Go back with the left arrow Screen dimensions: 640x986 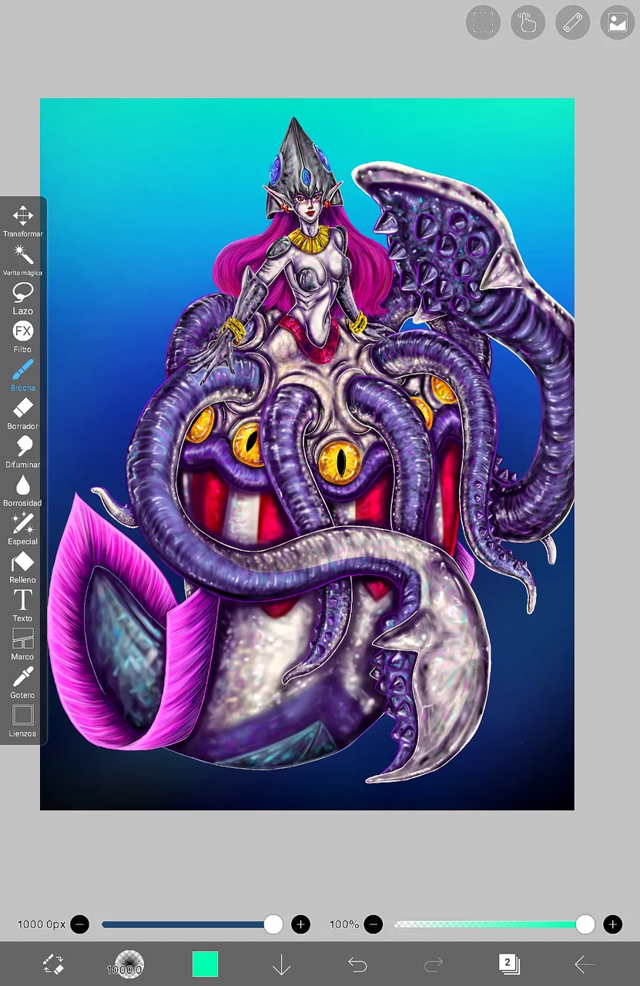(x=585, y=964)
